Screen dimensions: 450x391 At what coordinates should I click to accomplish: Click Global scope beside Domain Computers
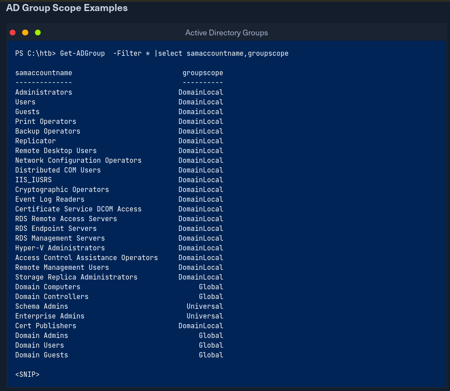click(211, 287)
